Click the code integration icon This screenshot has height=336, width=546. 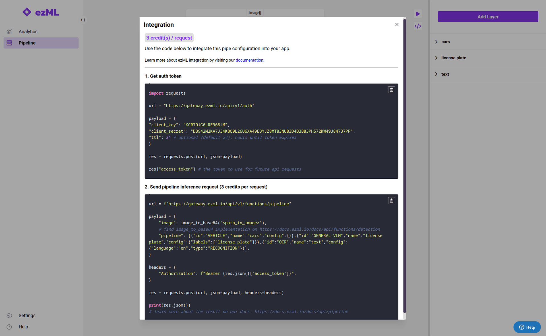point(418,26)
